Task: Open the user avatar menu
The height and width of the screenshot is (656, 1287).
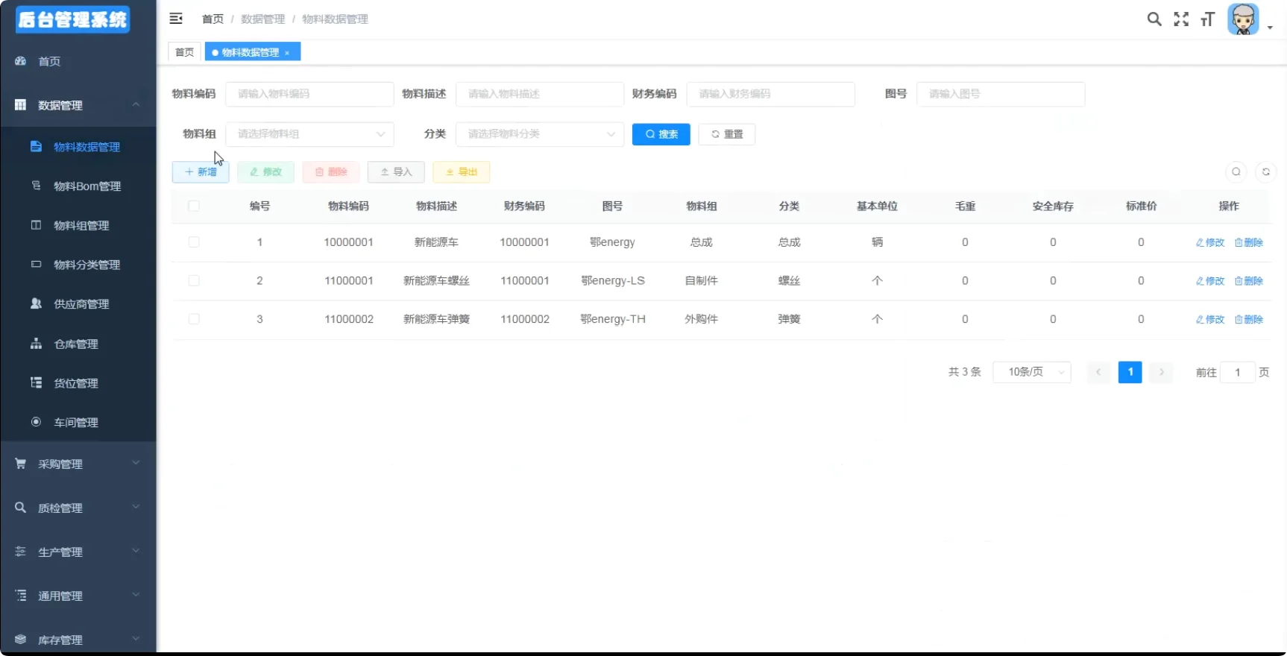Action: click(1244, 20)
